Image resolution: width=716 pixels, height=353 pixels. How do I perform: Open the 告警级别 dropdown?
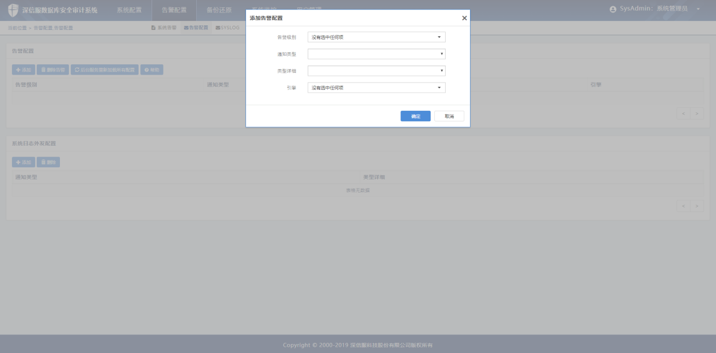point(376,37)
